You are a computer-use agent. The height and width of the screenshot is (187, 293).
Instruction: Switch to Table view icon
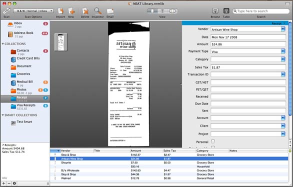point(226,11)
